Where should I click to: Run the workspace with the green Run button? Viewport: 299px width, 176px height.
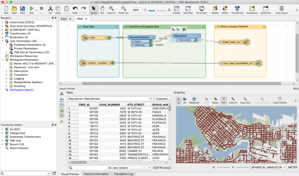point(32,10)
